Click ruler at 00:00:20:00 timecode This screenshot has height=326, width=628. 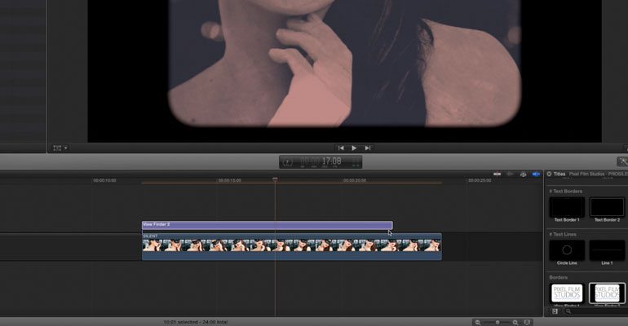coord(355,180)
